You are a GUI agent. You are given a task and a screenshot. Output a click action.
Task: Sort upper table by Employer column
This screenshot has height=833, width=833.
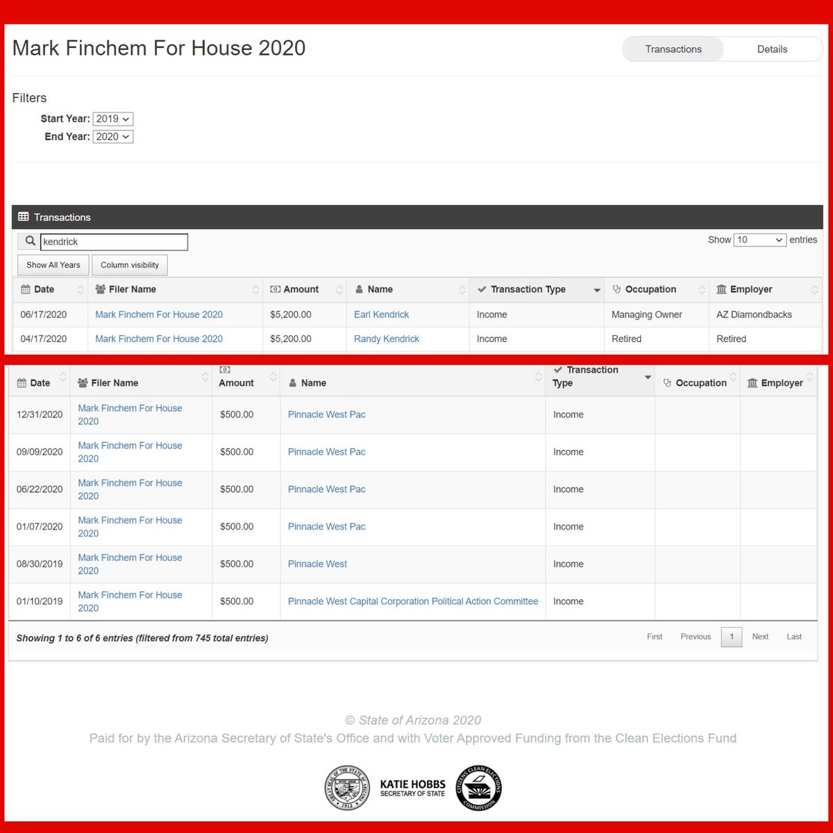point(765,289)
